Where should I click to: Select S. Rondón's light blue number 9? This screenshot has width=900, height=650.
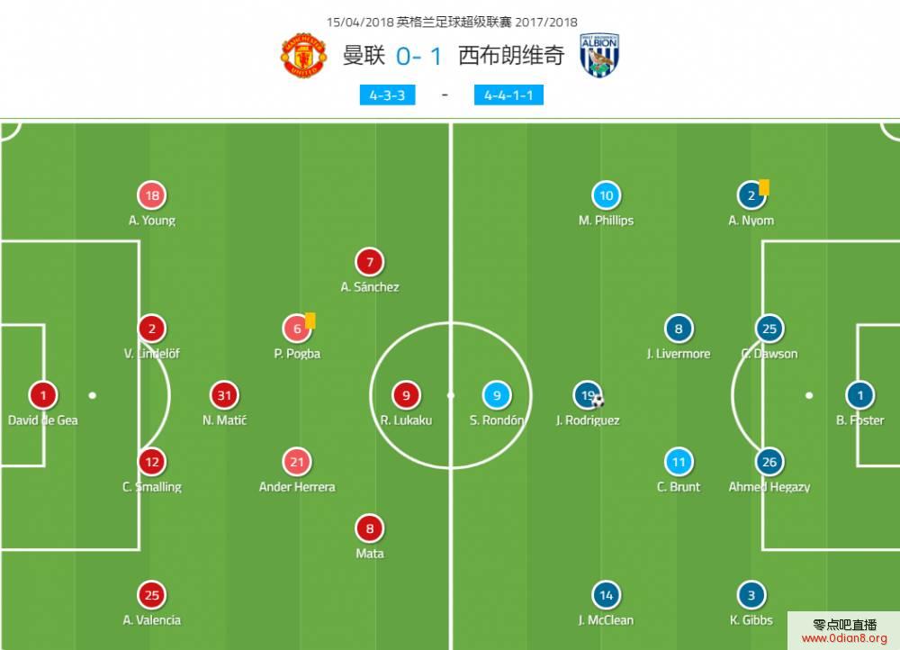click(497, 395)
